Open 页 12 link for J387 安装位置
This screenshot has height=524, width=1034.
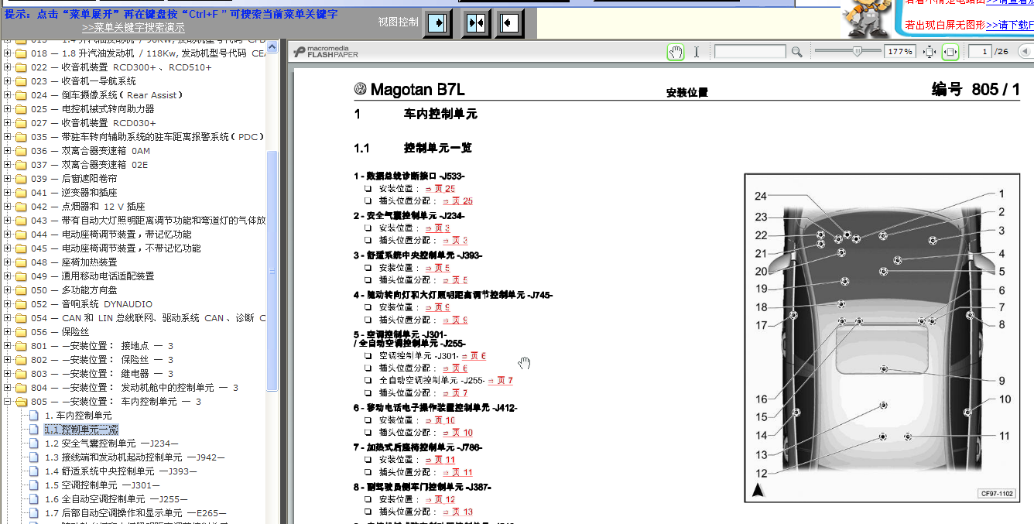[440, 499]
